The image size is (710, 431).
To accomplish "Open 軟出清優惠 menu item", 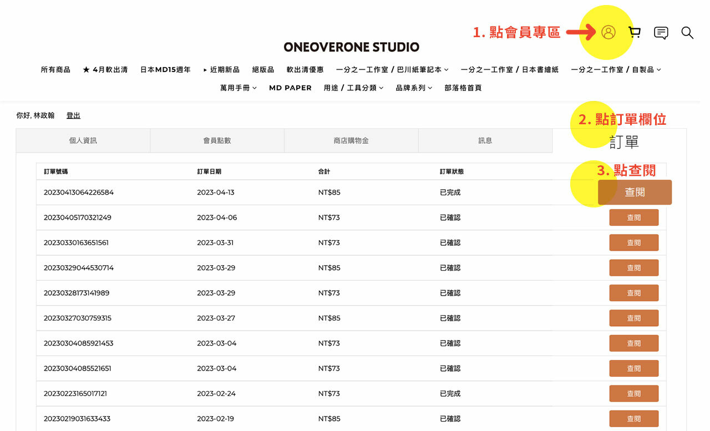I will tap(305, 70).
